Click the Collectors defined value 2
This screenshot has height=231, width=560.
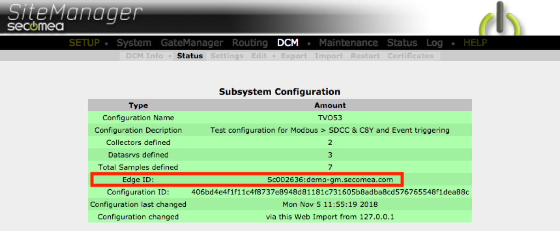tap(330, 142)
